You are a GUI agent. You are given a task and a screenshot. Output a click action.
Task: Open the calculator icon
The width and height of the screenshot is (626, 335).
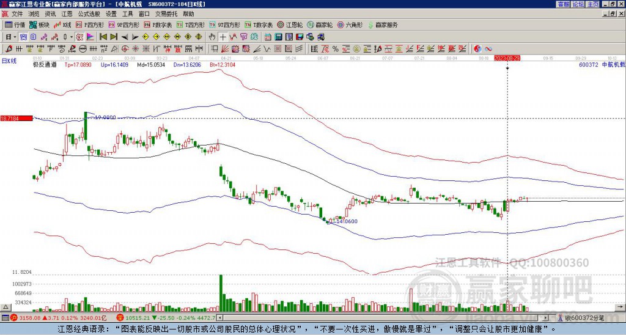pos(278,37)
